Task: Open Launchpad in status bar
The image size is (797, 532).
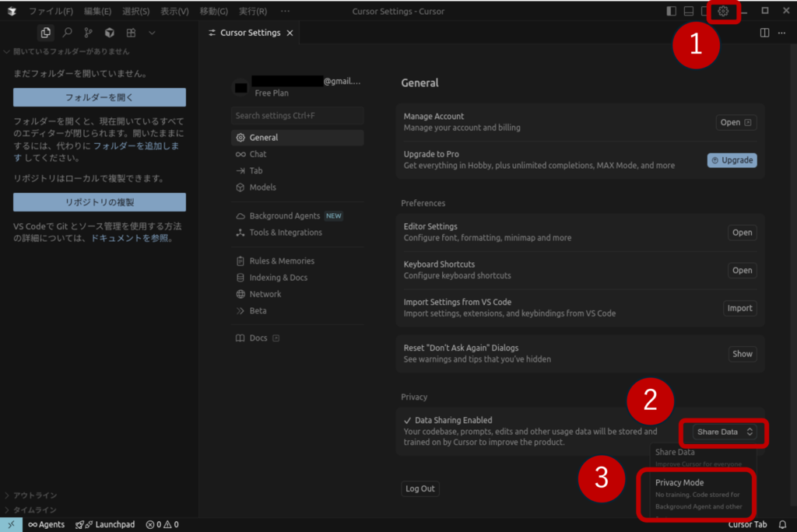Action: point(105,524)
